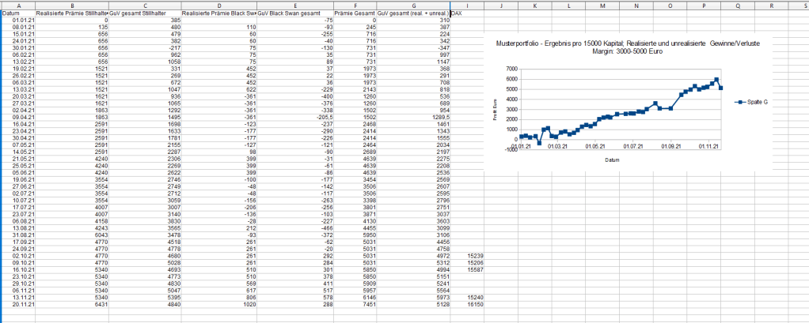Select column A header
The image size is (809, 323).
(x=17, y=6)
